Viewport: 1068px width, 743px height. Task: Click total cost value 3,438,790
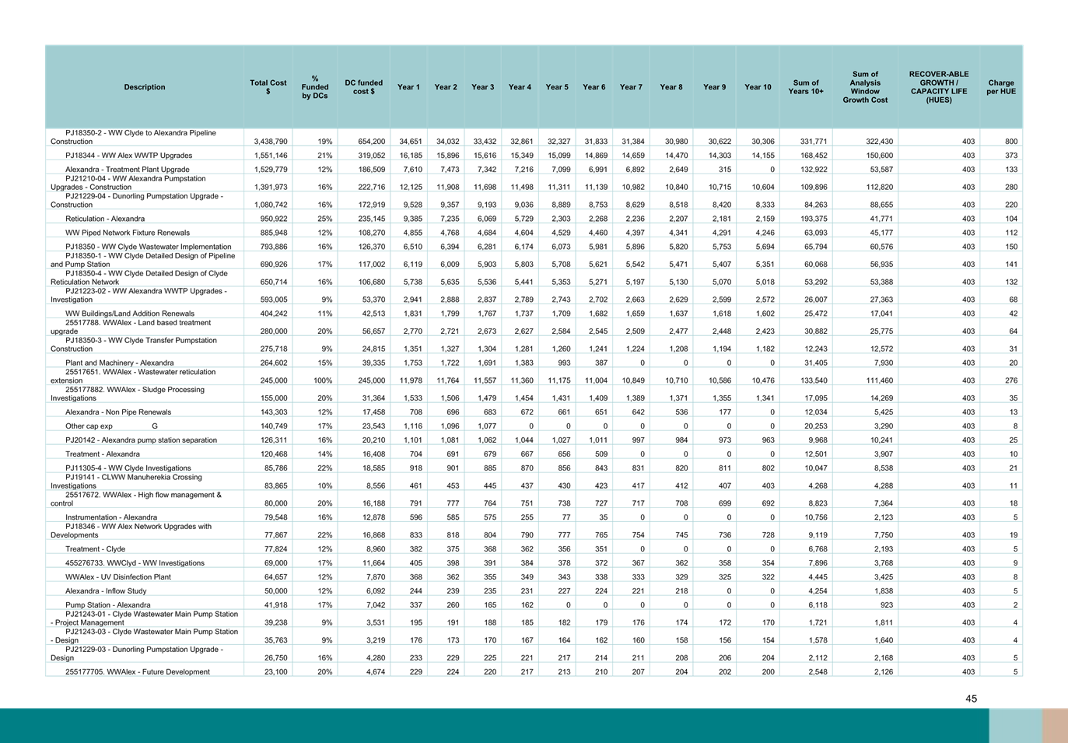coord(271,142)
